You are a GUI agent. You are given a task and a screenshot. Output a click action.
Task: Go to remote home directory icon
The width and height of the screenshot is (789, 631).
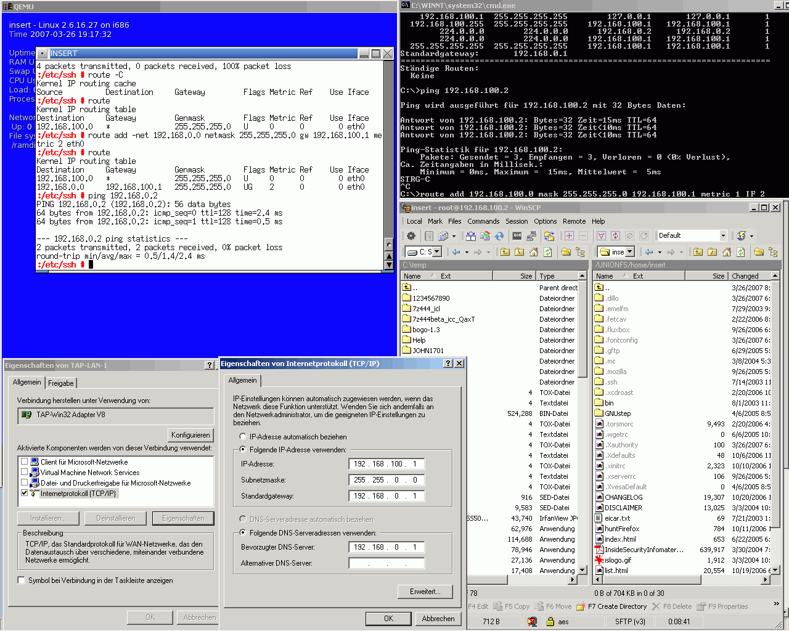tap(726, 251)
